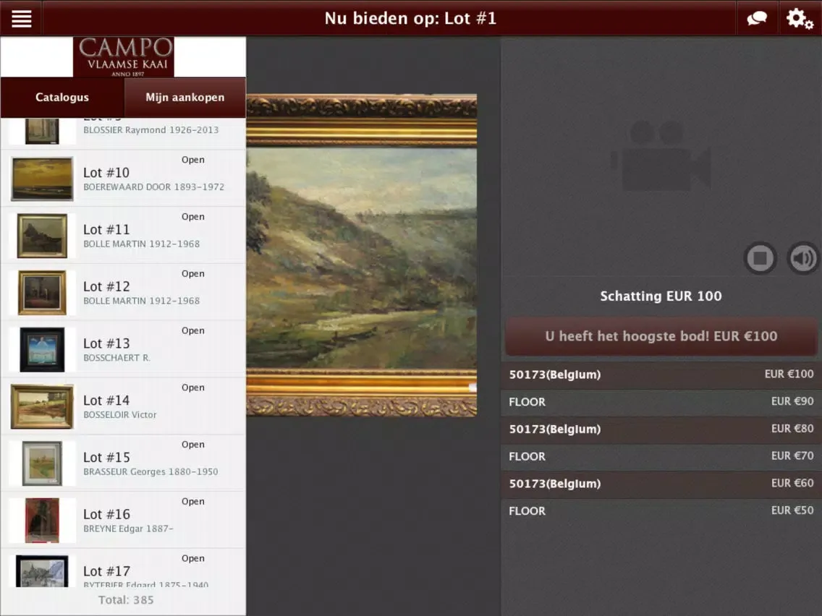Open Lot #11 thumbnail image
822x616 pixels.
tap(42, 236)
